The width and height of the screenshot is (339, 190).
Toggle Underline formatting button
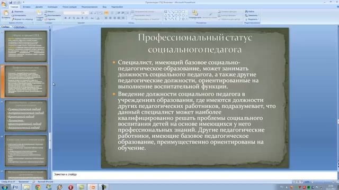point(74,18)
